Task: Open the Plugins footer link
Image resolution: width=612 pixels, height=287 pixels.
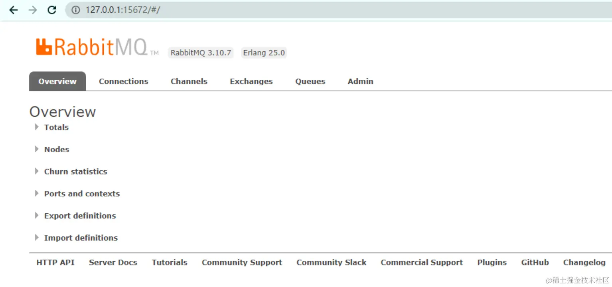Action: 492,262
